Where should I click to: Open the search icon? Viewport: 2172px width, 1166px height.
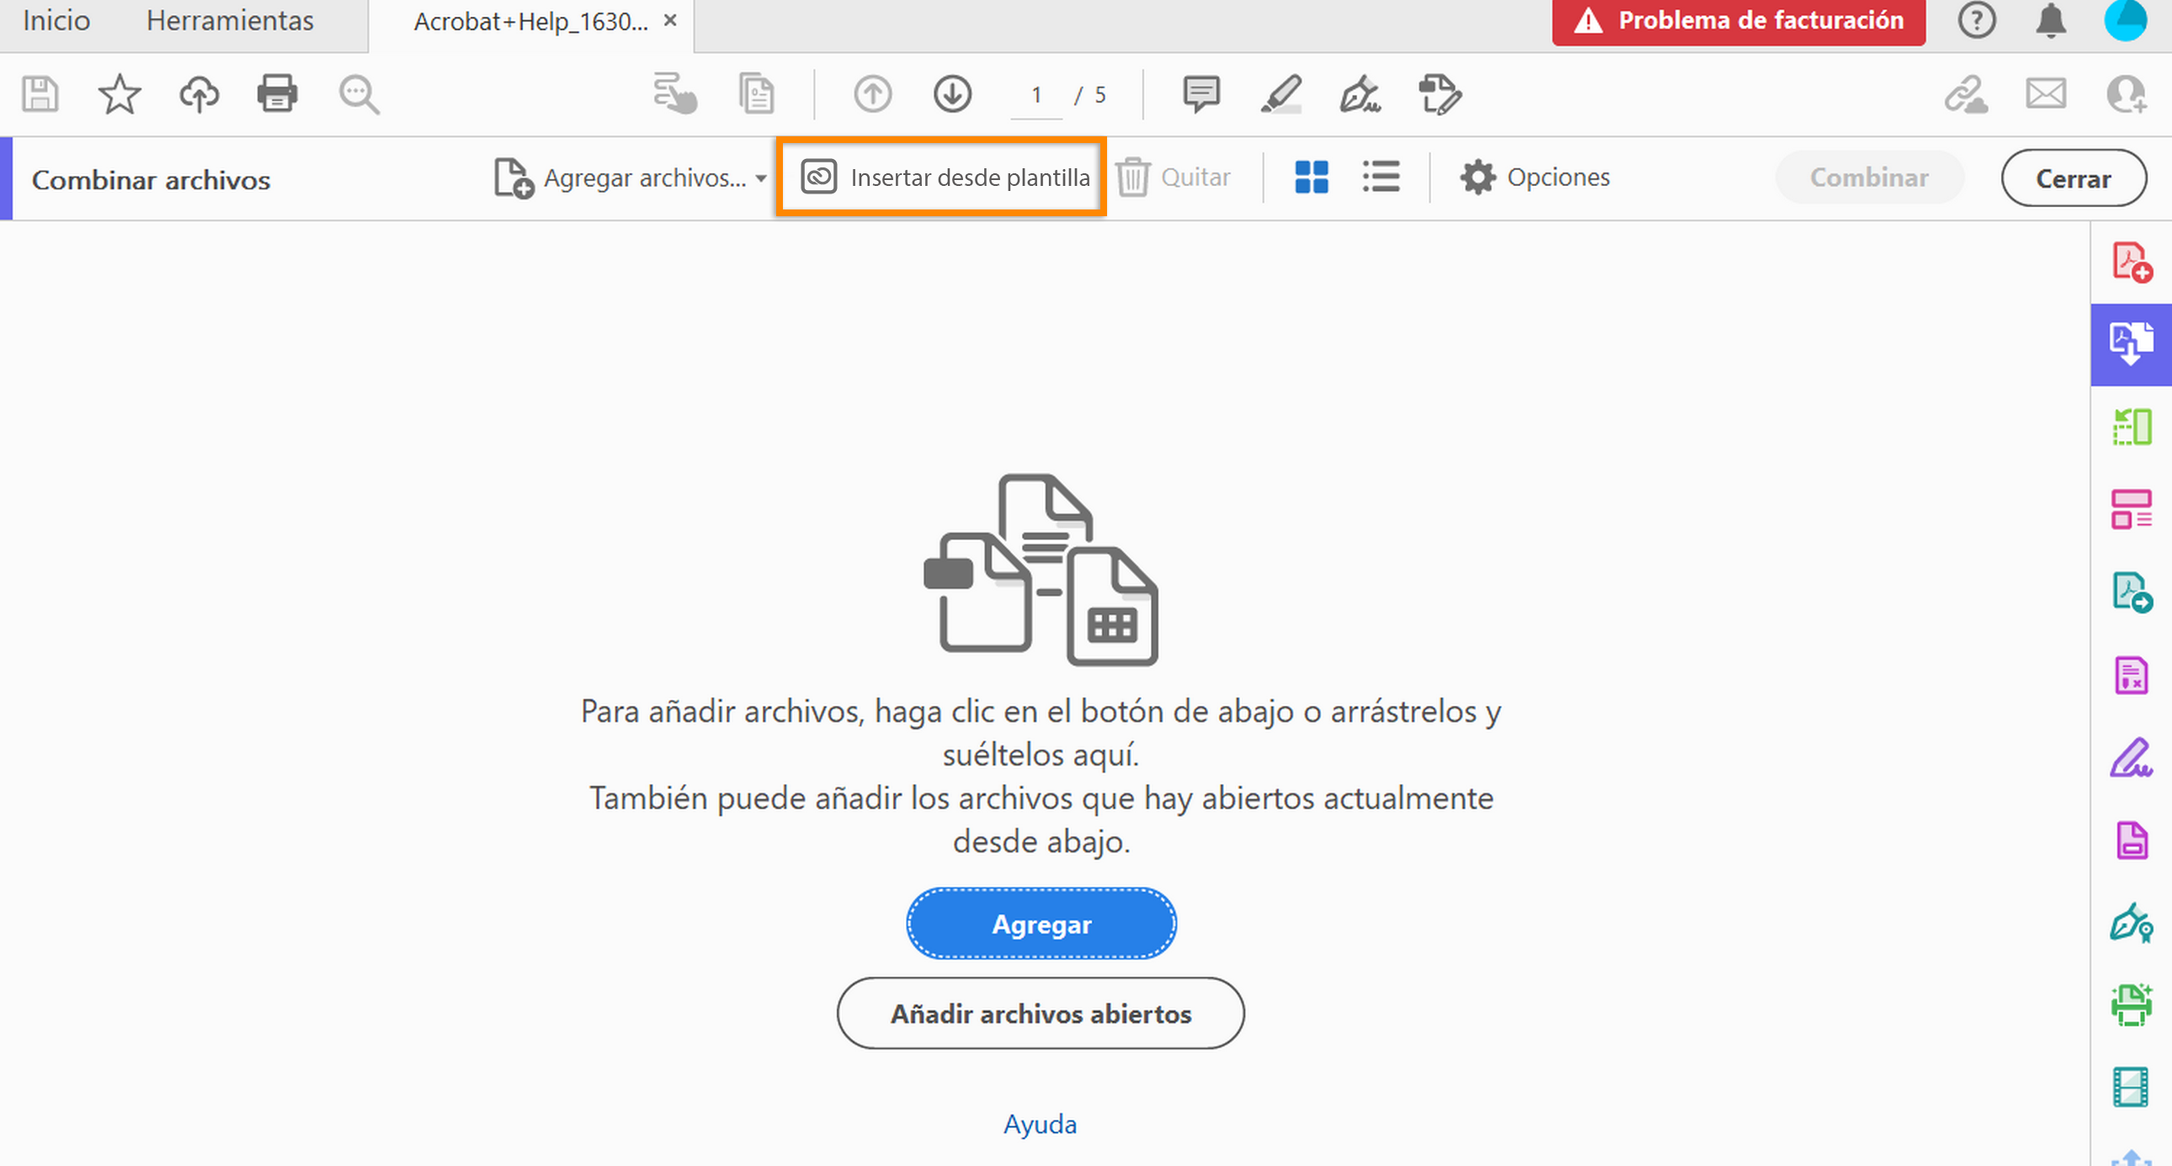359,93
